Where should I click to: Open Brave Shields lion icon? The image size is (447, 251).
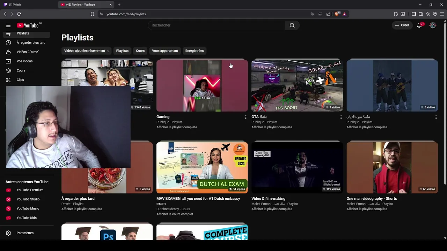coord(337,14)
